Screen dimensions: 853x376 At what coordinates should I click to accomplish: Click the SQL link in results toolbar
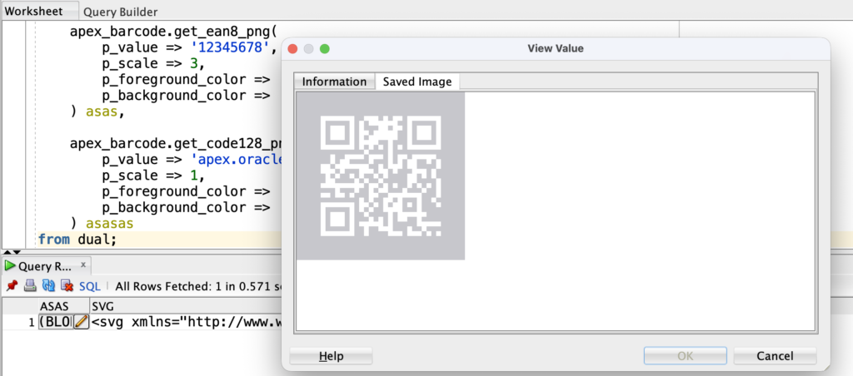pos(89,286)
